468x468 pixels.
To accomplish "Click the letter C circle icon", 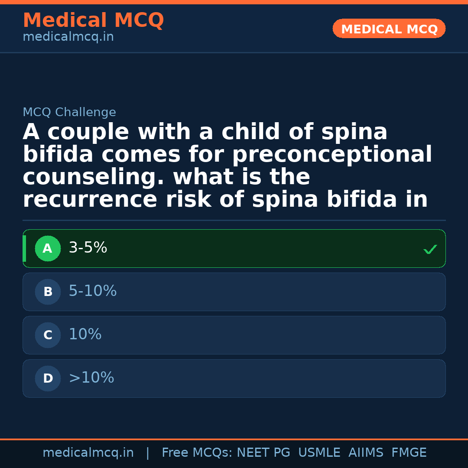I will point(48,335).
